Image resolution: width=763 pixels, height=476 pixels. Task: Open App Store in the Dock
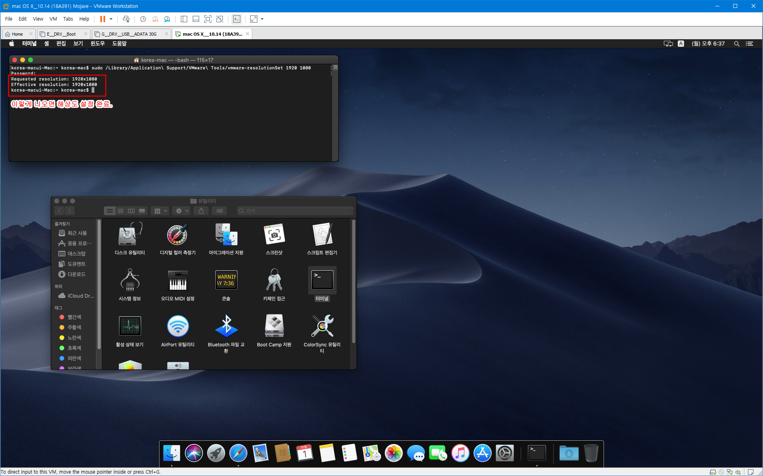point(483,453)
